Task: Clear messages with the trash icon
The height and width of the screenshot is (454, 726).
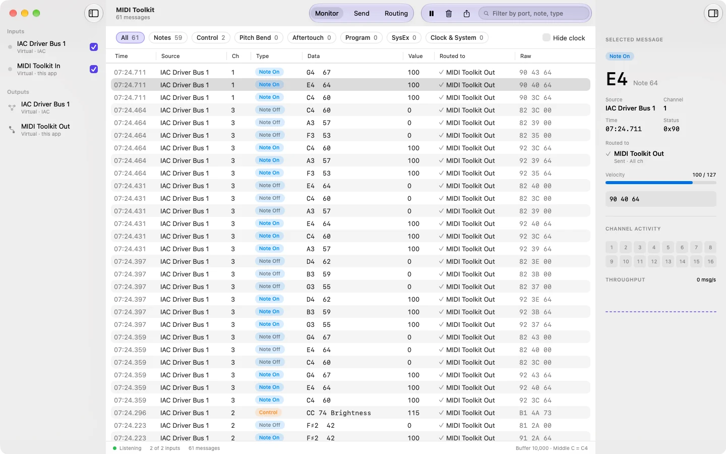Action: click(449, 14)
